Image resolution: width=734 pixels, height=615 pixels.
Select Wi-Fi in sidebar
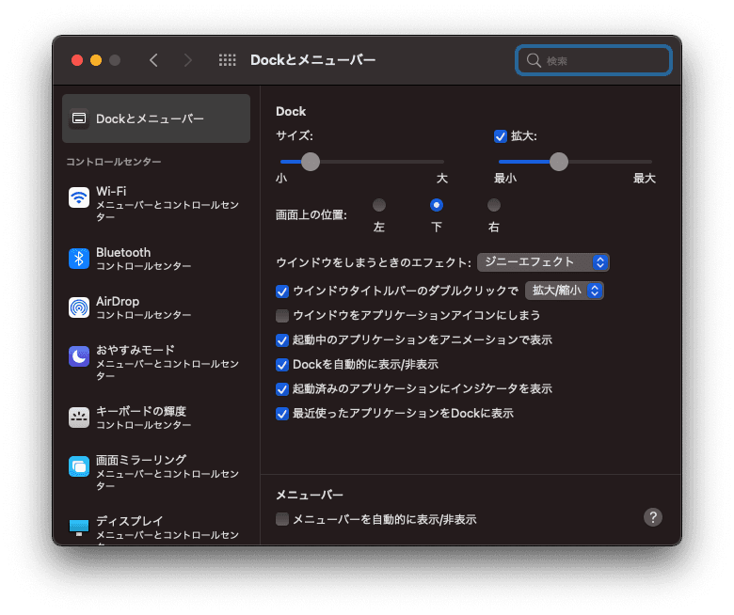click(x=156, y=203)
